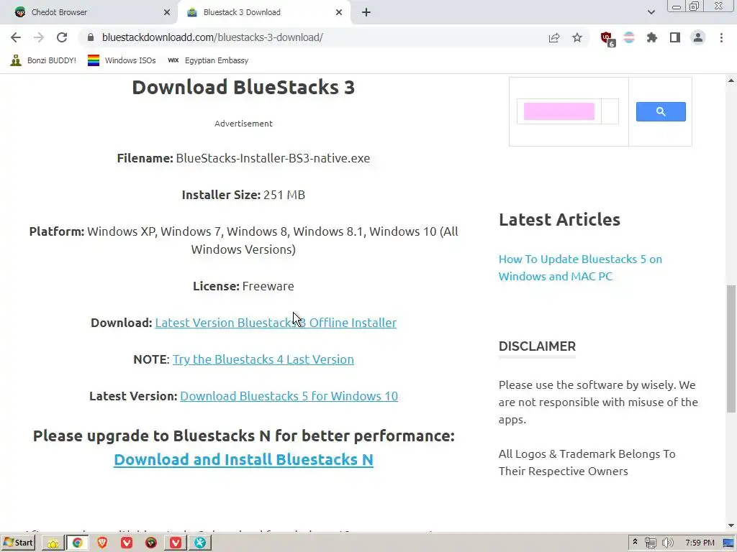This screenshot has width=737, height=552.
Task: Click the 7:59 PM clock
Action: 700,543
